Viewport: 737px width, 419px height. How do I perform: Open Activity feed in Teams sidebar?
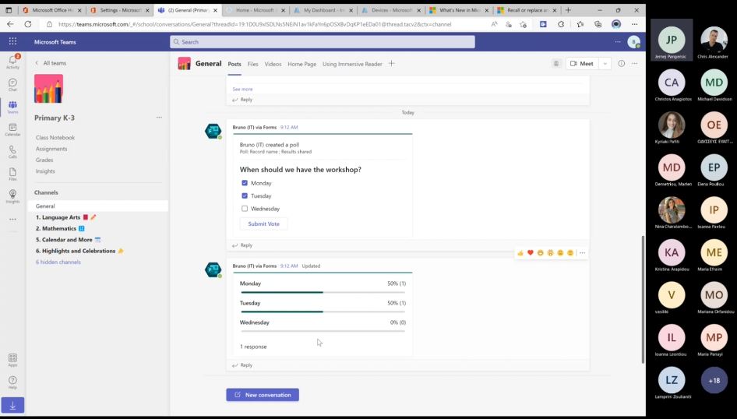tap(12, 62)
